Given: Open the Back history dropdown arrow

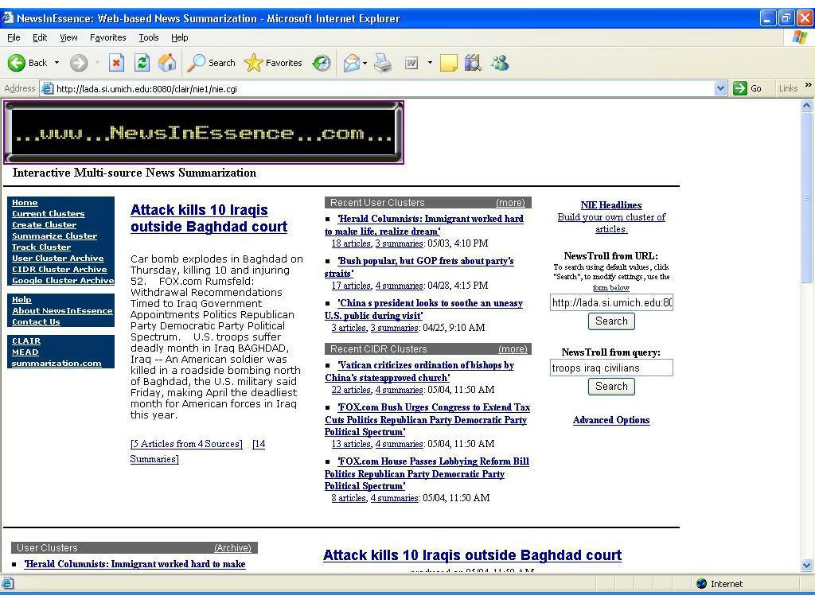Looking at the screenshot, I should click(x=57, y=63).
